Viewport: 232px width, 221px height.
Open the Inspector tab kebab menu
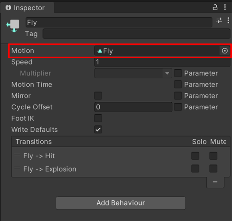coord(225,7)
